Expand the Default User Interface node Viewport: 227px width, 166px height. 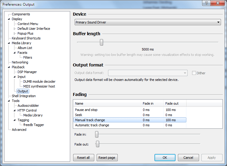(14, 29)
